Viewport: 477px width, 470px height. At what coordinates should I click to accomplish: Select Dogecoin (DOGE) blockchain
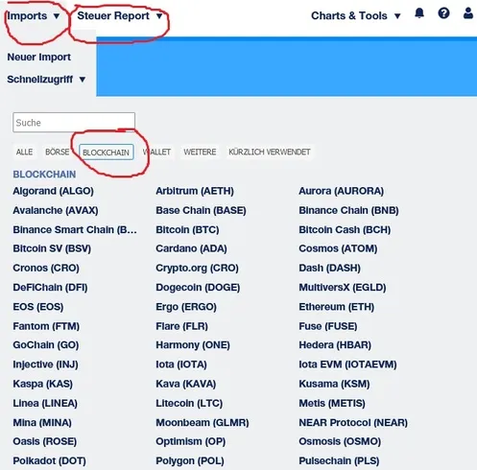pos(198,288)
